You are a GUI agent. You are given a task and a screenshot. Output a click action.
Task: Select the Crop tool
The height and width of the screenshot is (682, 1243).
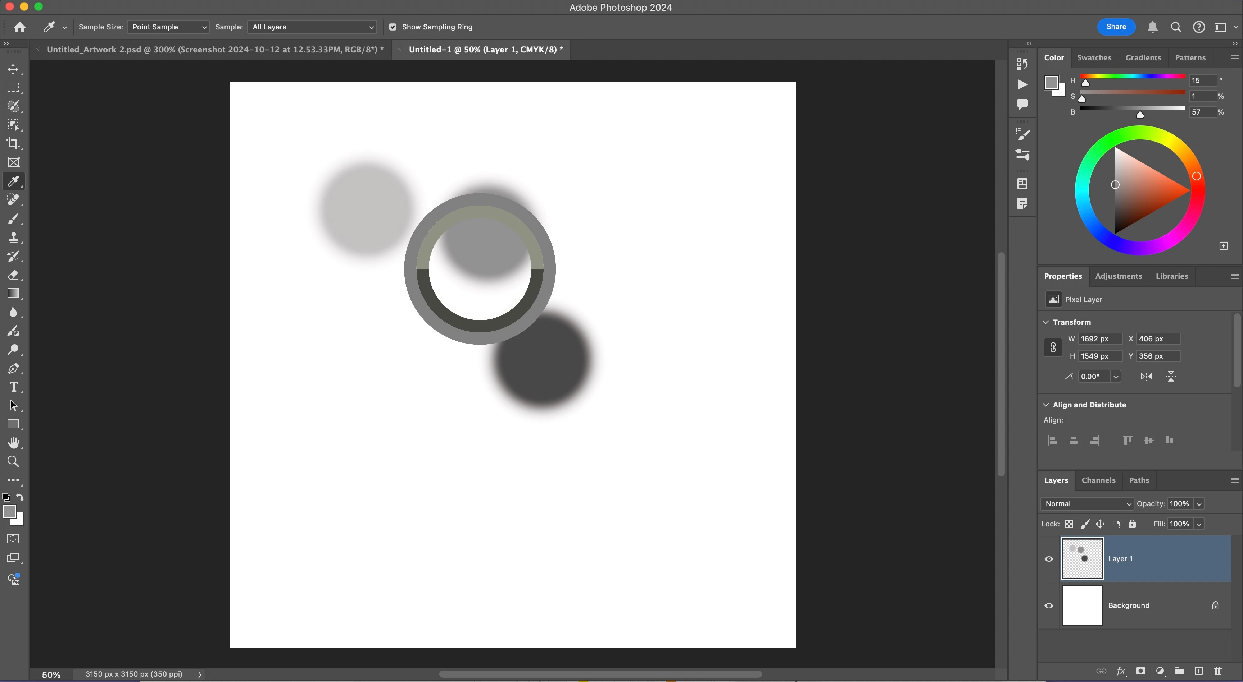14,144
